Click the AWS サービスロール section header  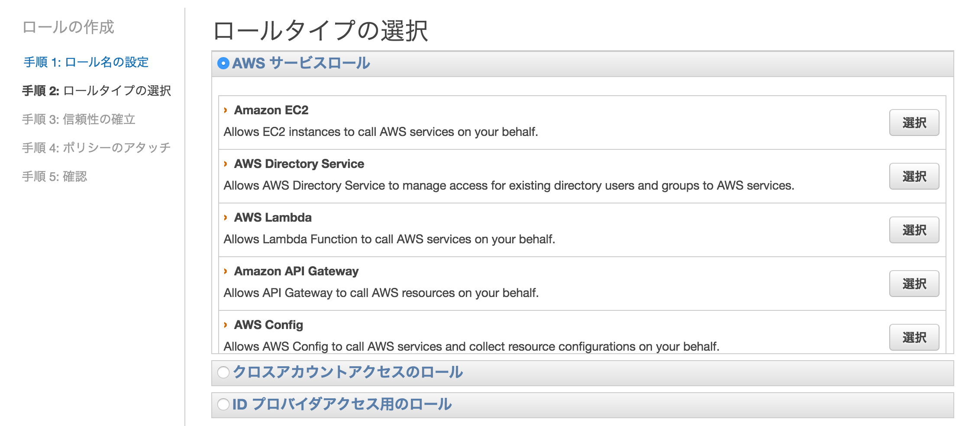coord(301,63)
